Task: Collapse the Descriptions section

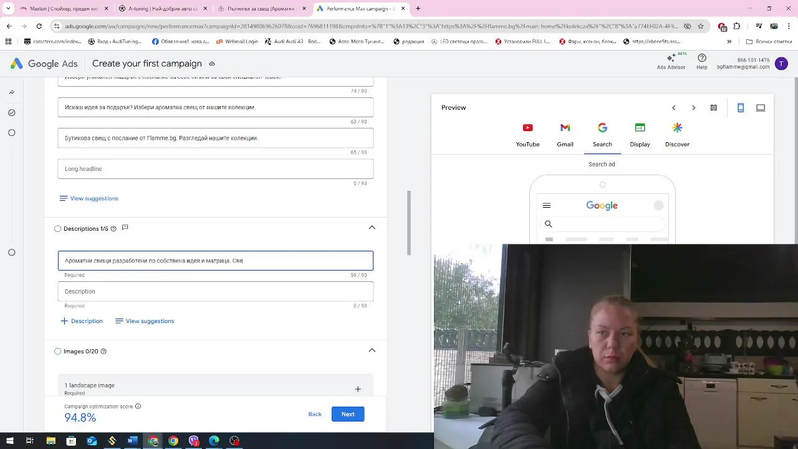Action: click(372, 228)
